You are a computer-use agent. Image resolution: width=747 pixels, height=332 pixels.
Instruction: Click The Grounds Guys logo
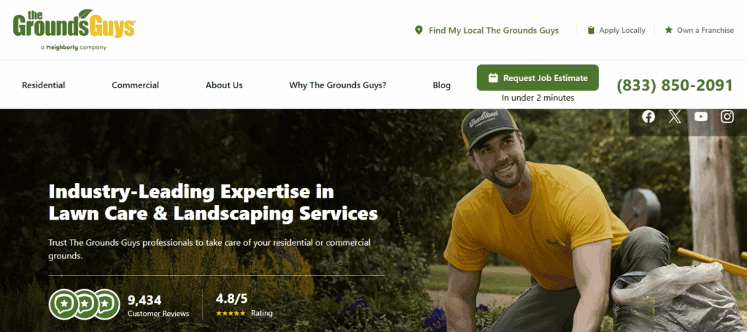point(74,29)
